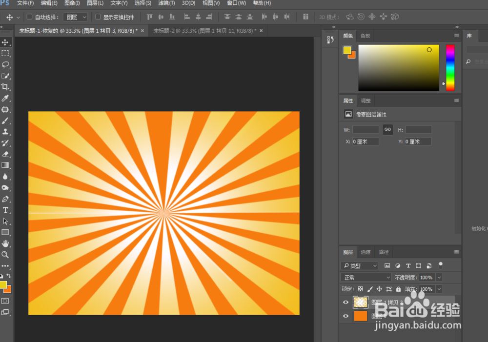
Task: Select the Horizontal Type tool
Action: [5, 210]
